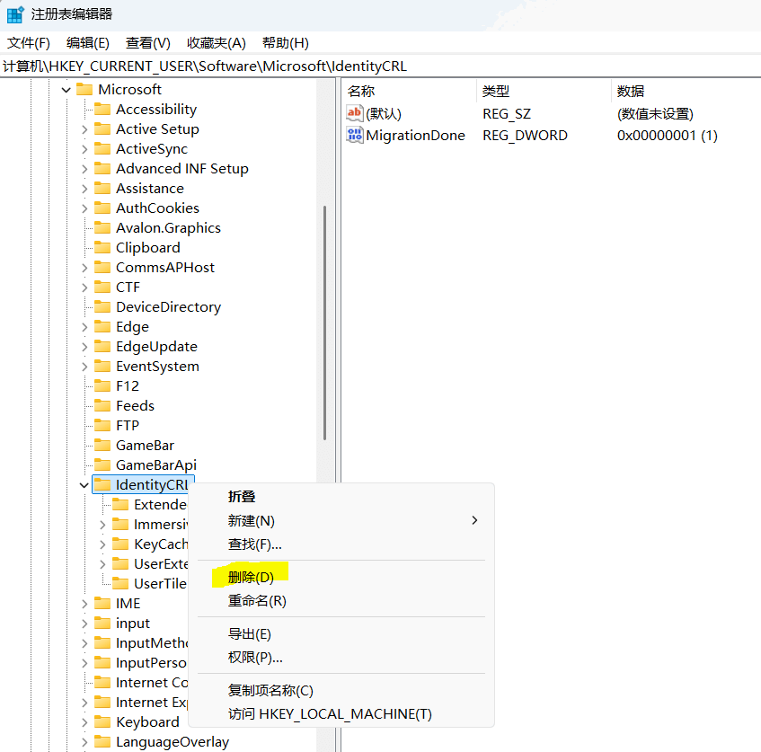Image resolution: width=761 pixels, height=752 pixels.
Task: Click the Microsoft folder icon in tree
Action: tap(85, 89)
